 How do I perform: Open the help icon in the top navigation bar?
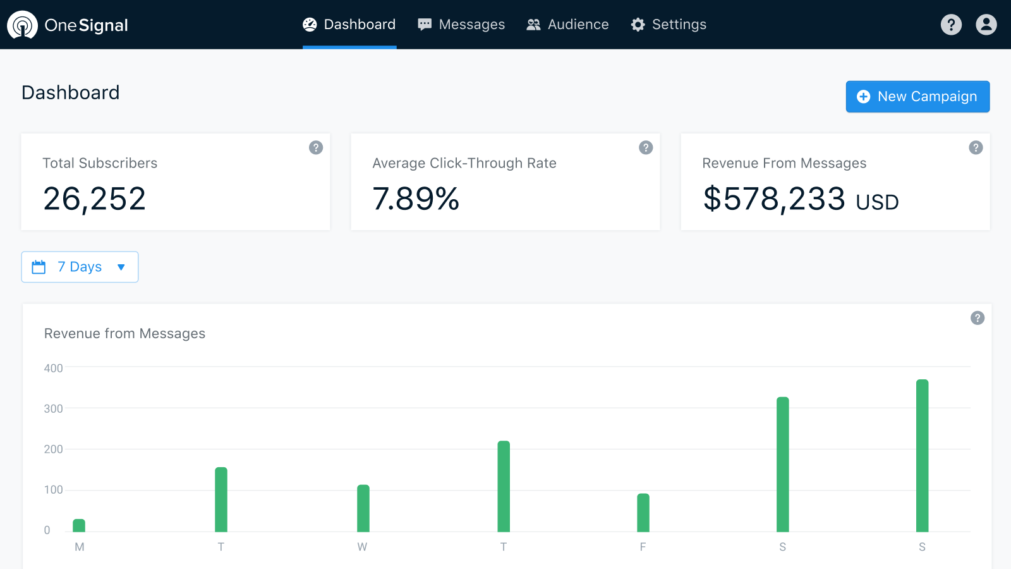(x=951, y=25)
